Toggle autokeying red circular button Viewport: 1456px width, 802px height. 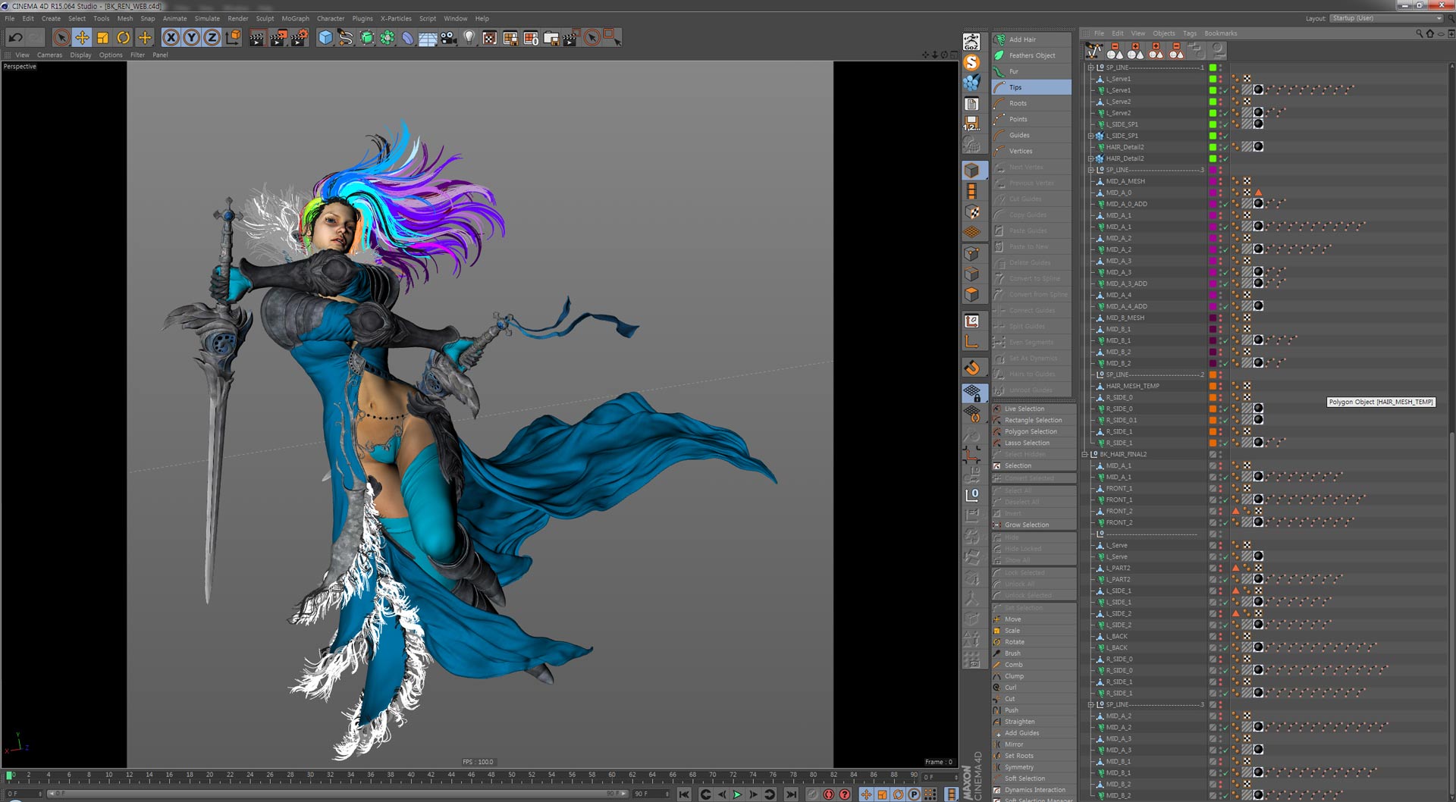click(x=829, y=794)
